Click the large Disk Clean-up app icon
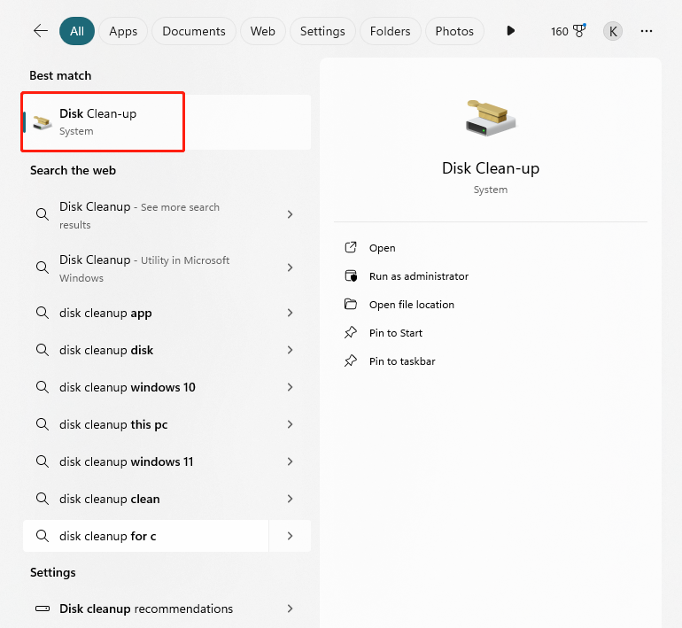This screenshot has height=628, width=682. [x=490, y=118]
